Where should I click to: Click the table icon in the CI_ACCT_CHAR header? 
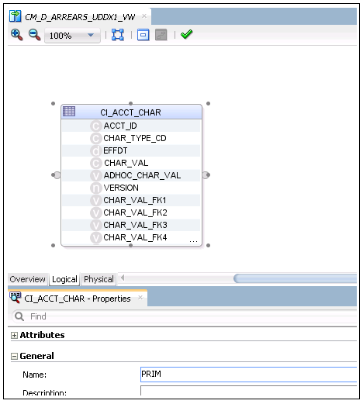tap(69, 112)
